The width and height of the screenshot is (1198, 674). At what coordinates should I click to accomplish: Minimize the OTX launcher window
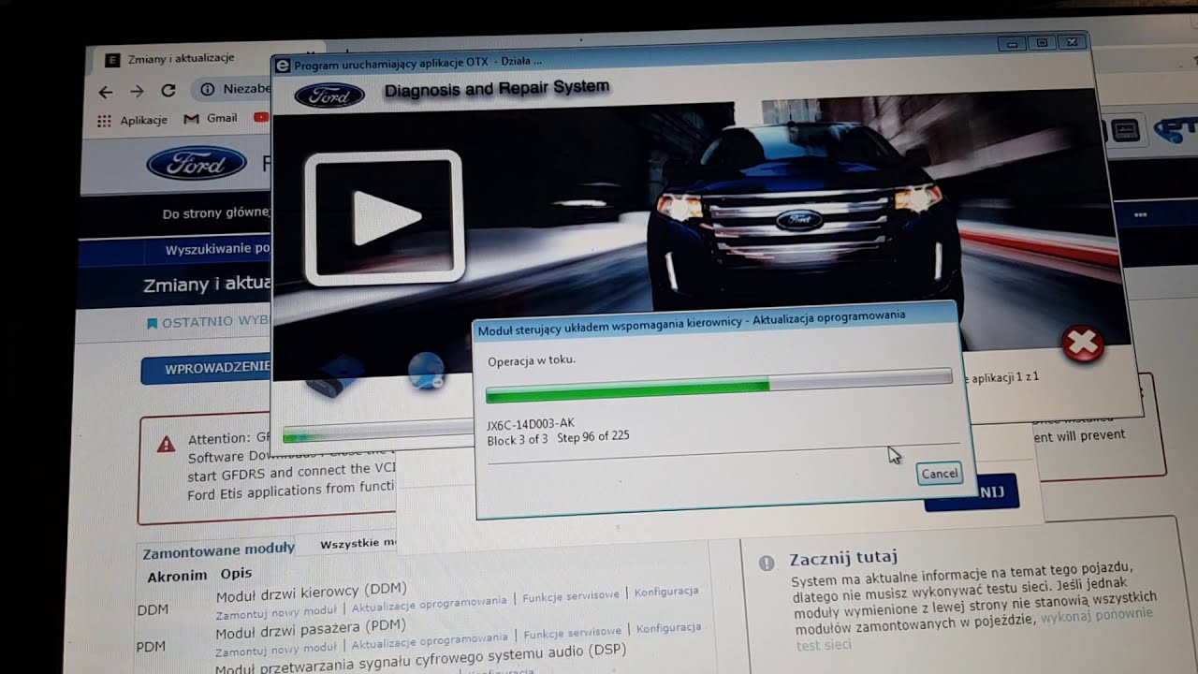1011,44
